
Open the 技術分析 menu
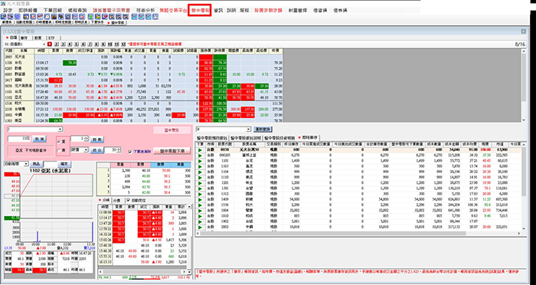click(x=145, y=11)
